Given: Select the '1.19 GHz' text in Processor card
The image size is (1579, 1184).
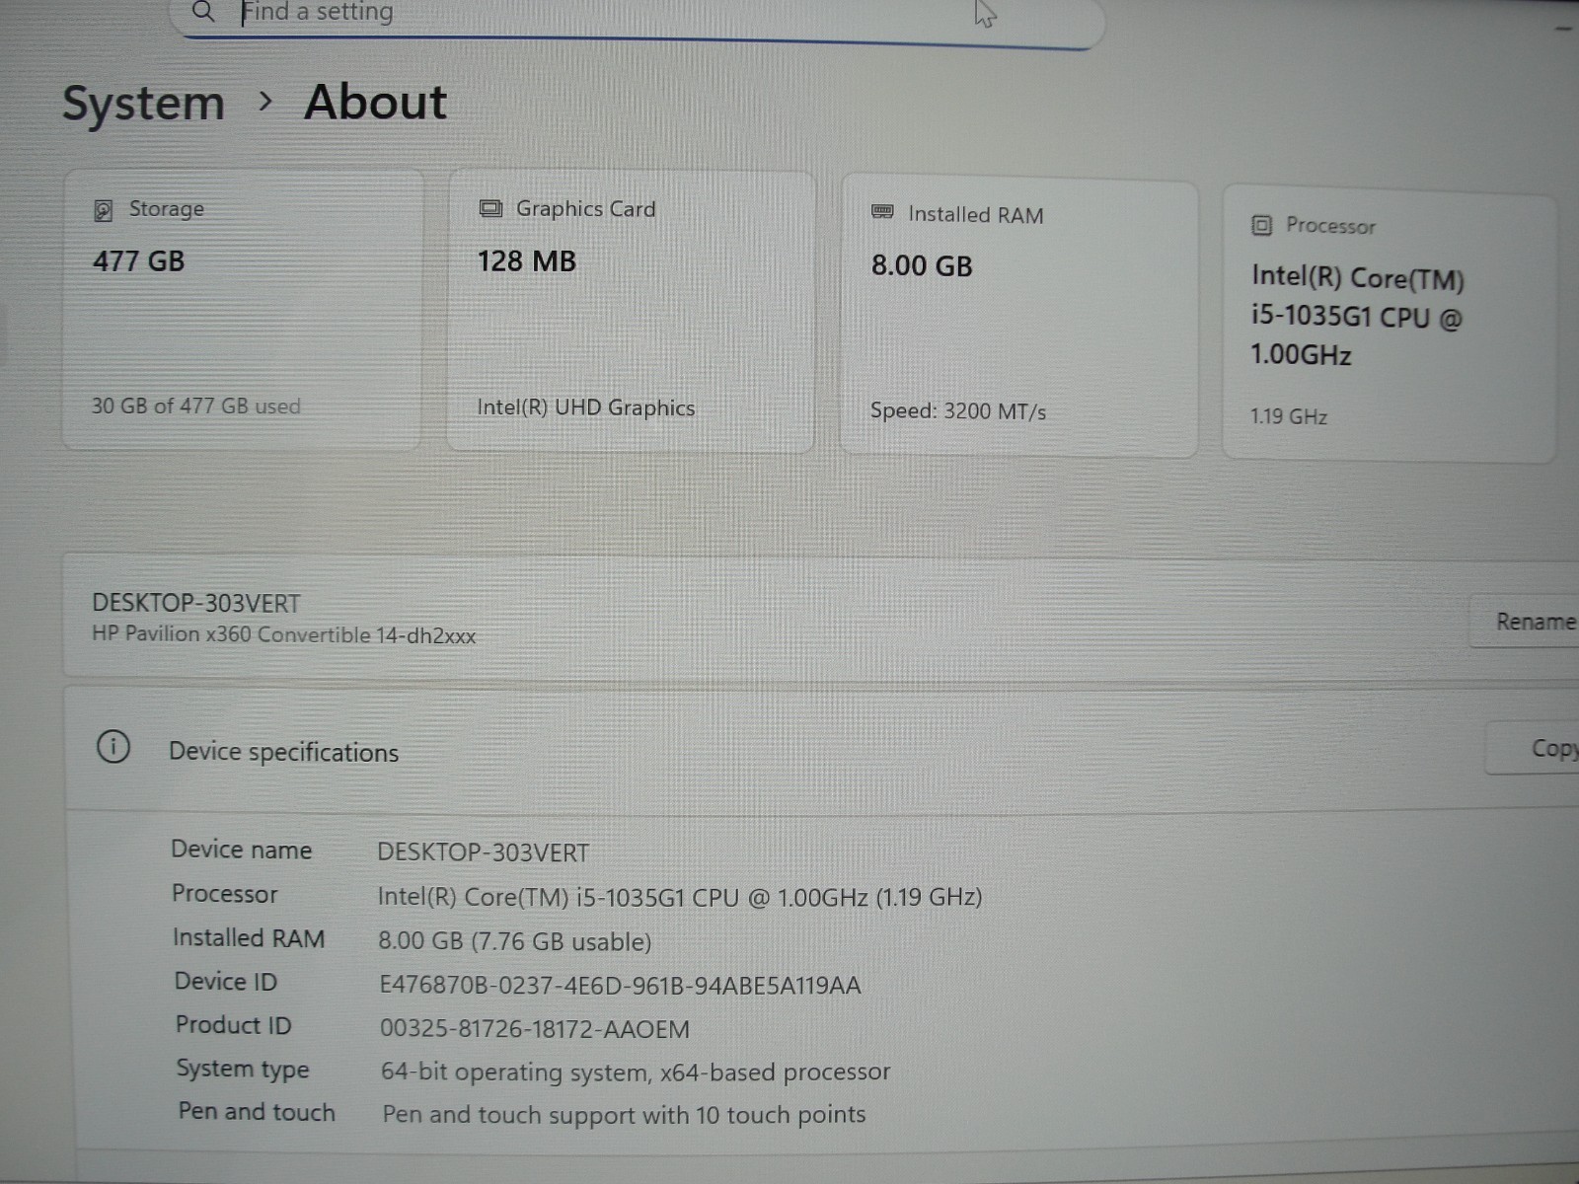Looking at the screenshot, I should 1289,416.
